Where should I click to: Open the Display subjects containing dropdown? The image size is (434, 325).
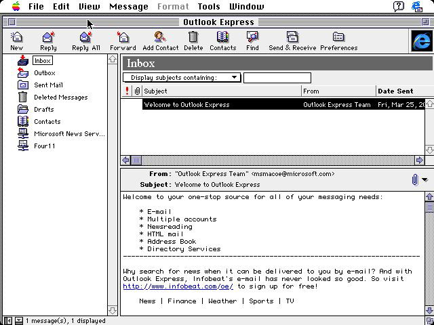pyautogui.click(x=182, y=78)
